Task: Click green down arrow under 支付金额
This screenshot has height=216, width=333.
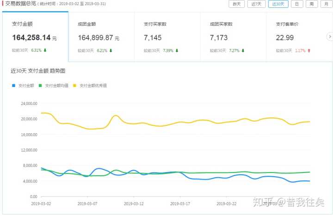Action: click(x=45, y=50)
